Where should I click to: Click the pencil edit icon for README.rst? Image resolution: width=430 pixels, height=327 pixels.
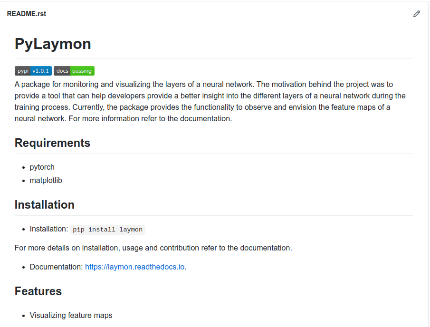417,14
